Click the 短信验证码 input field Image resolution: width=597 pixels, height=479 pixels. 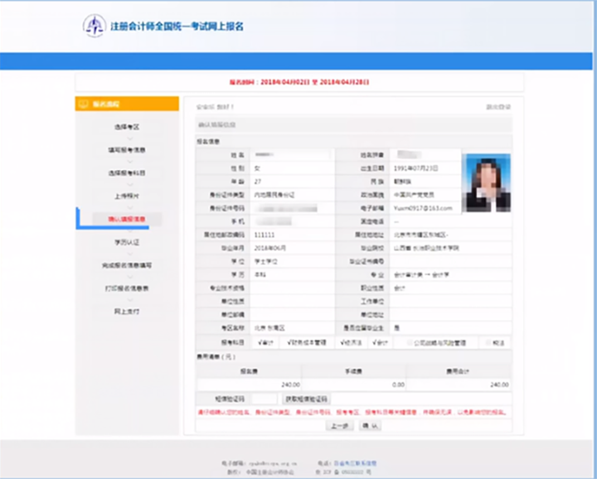[261, 399]
